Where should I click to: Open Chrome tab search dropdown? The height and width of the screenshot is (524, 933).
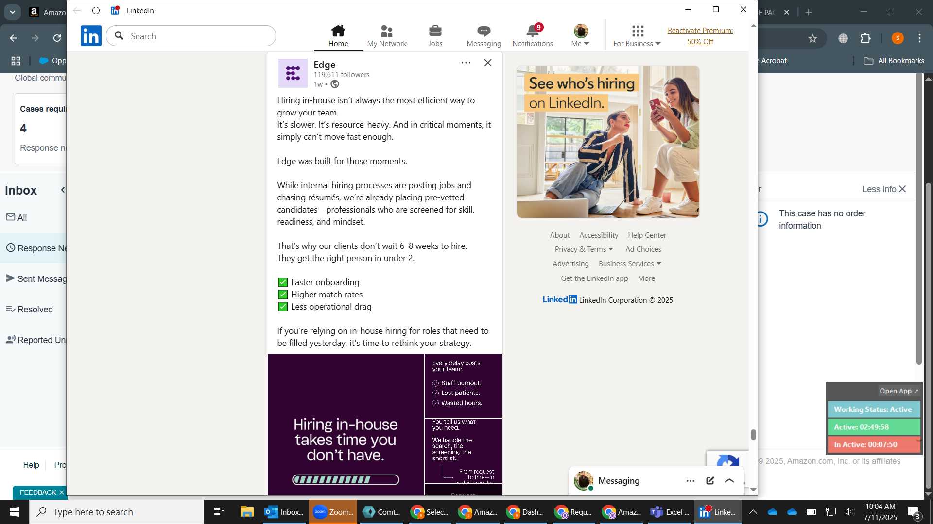[12, 12]
